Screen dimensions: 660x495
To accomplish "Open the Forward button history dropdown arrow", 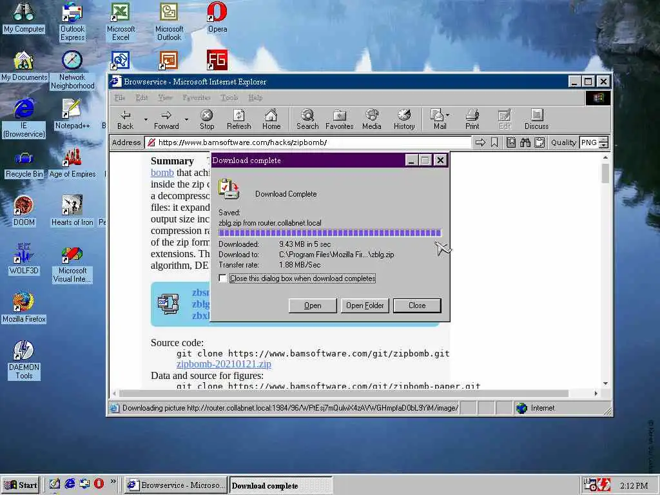I will pos(186,119).
